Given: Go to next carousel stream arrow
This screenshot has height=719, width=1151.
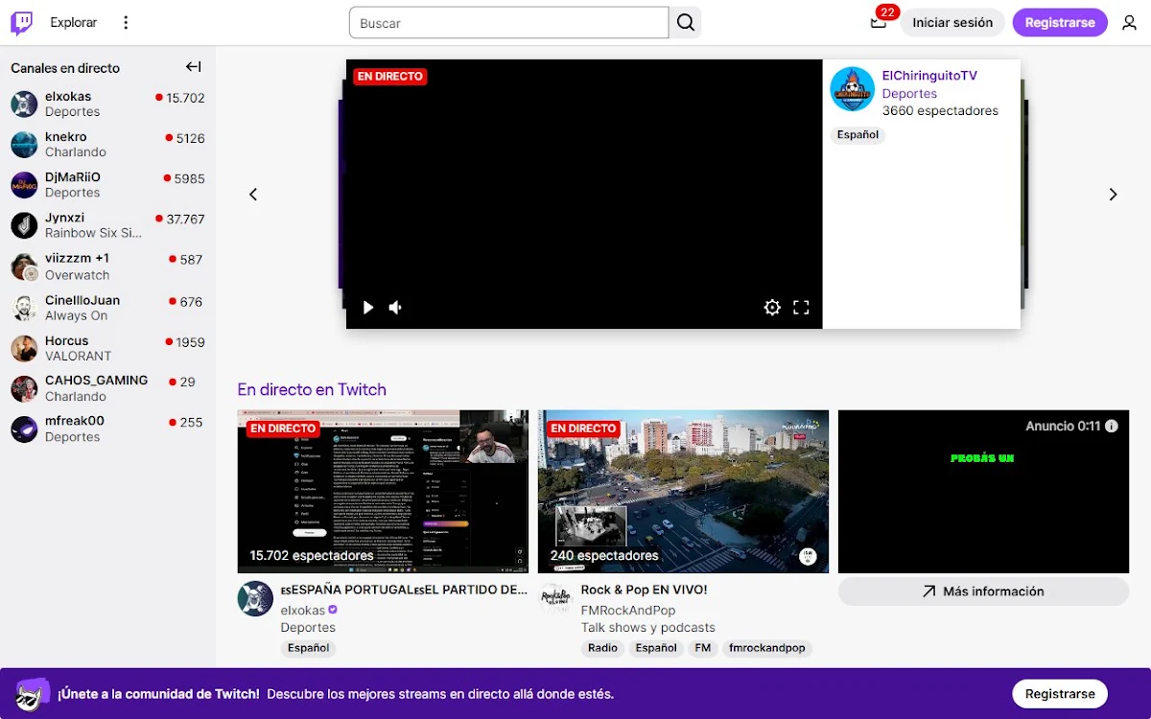Looking at the screenshot, I should tap(1113, 195).
